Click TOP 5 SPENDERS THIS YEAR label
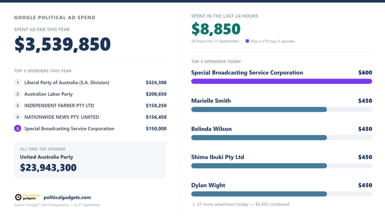 tap(43, 71)
